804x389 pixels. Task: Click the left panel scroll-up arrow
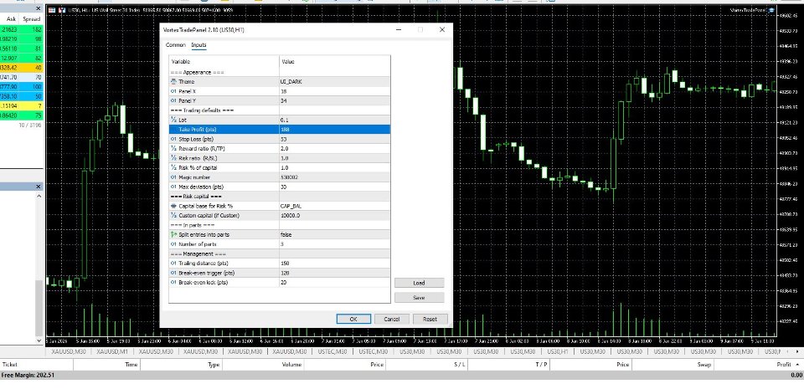(39, 197)
